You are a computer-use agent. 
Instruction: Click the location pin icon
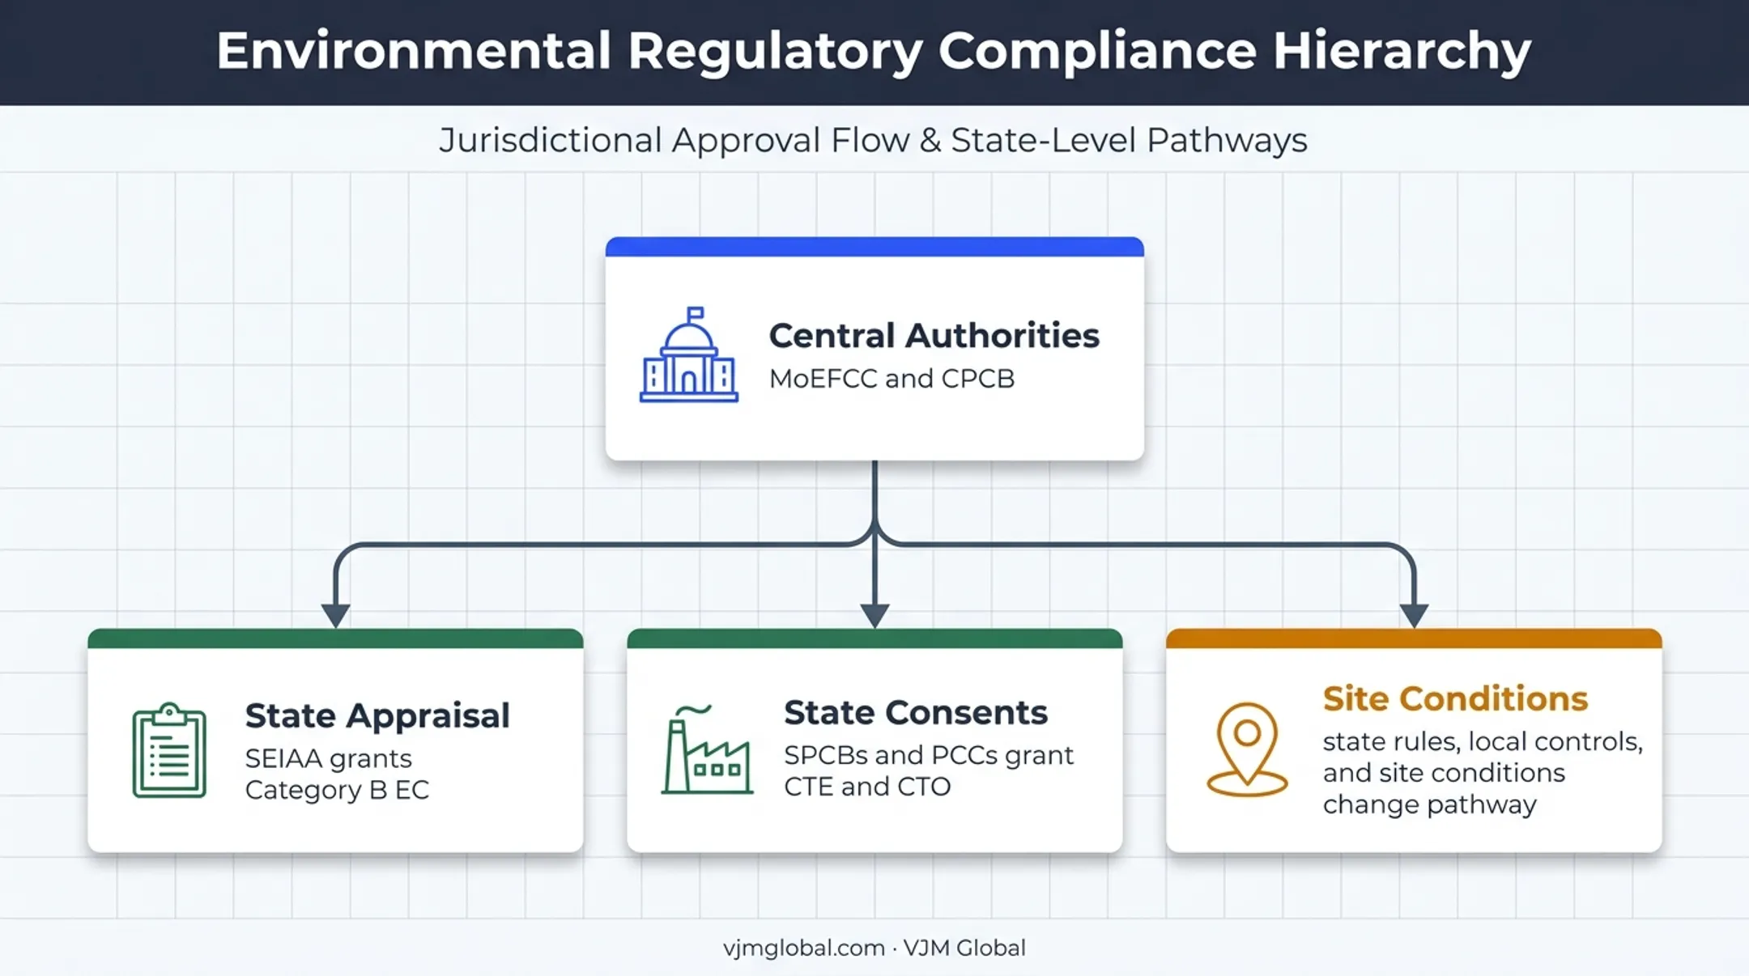(x=1247, y=749)
